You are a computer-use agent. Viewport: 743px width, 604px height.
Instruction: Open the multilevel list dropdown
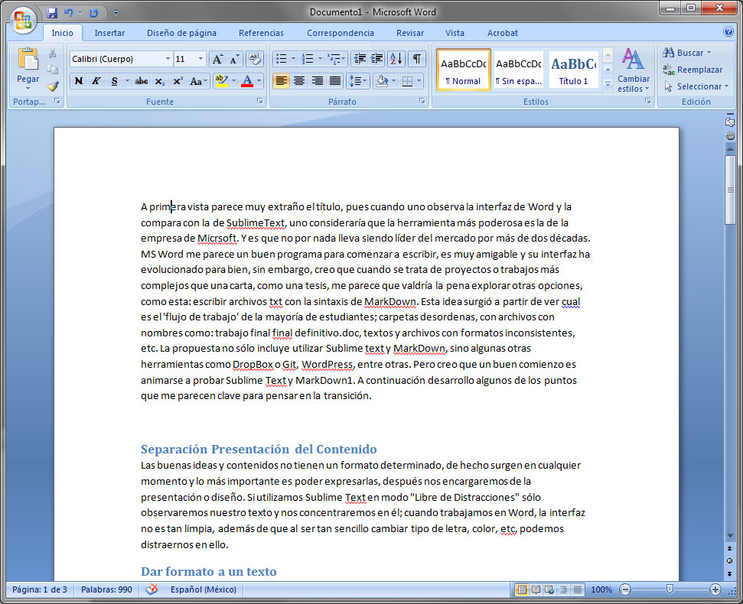click(344, 59)
